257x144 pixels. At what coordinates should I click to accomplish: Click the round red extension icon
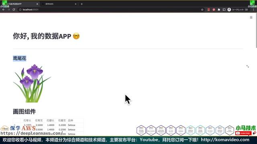tap(214, 10)
